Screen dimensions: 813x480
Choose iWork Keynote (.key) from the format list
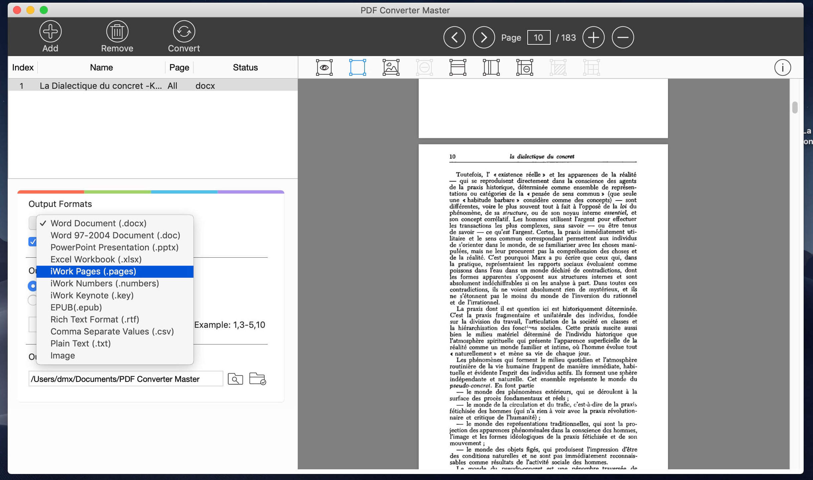click(92, 295)
